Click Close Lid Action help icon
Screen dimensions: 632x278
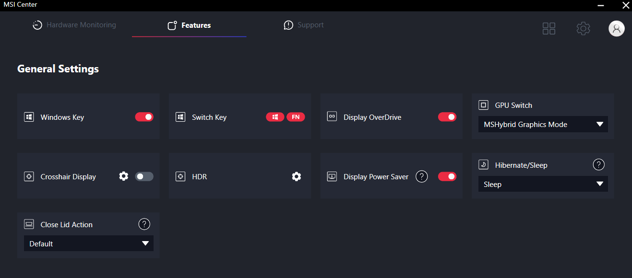(144, 224)
